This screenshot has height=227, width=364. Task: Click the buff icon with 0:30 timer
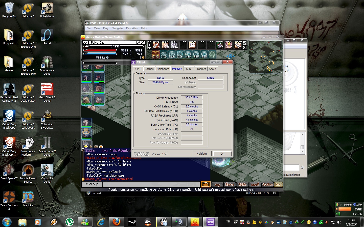point(156,54)
